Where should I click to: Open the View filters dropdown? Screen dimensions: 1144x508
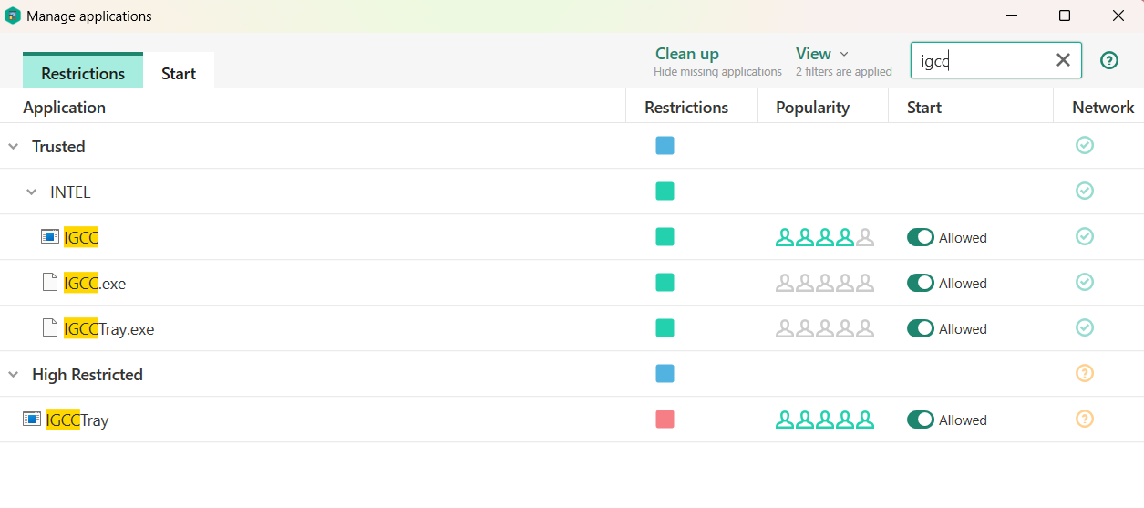click(x=821, y=54)
